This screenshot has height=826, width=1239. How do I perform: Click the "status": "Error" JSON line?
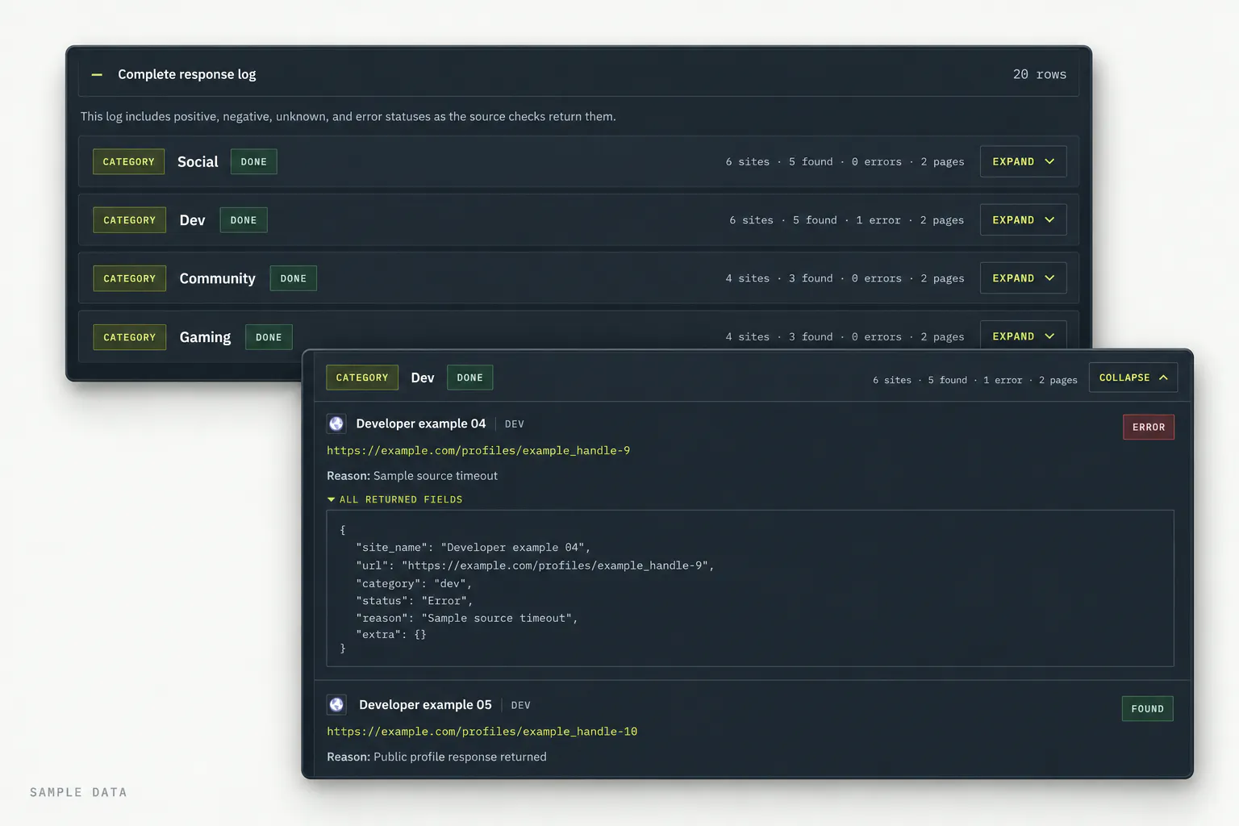pyautogui.click(x=414, y=601)
